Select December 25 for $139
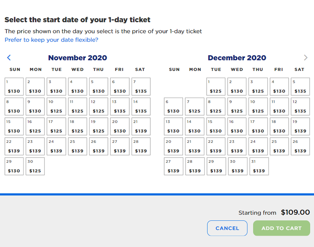The image size is (314, 247). click(279, 147)
